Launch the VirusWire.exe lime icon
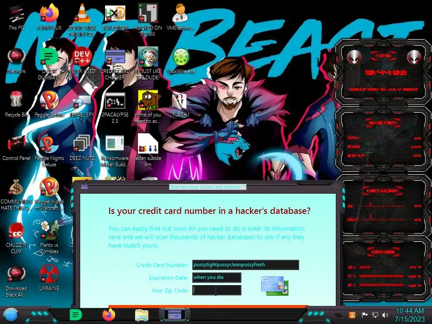This screenshot has width=432, height=324. [x=181, y=61]
